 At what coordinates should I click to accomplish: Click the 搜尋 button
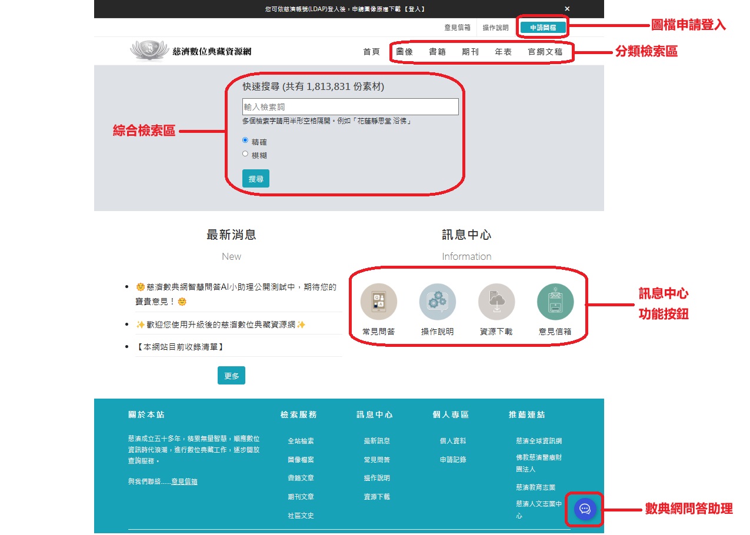coord(256,179)
